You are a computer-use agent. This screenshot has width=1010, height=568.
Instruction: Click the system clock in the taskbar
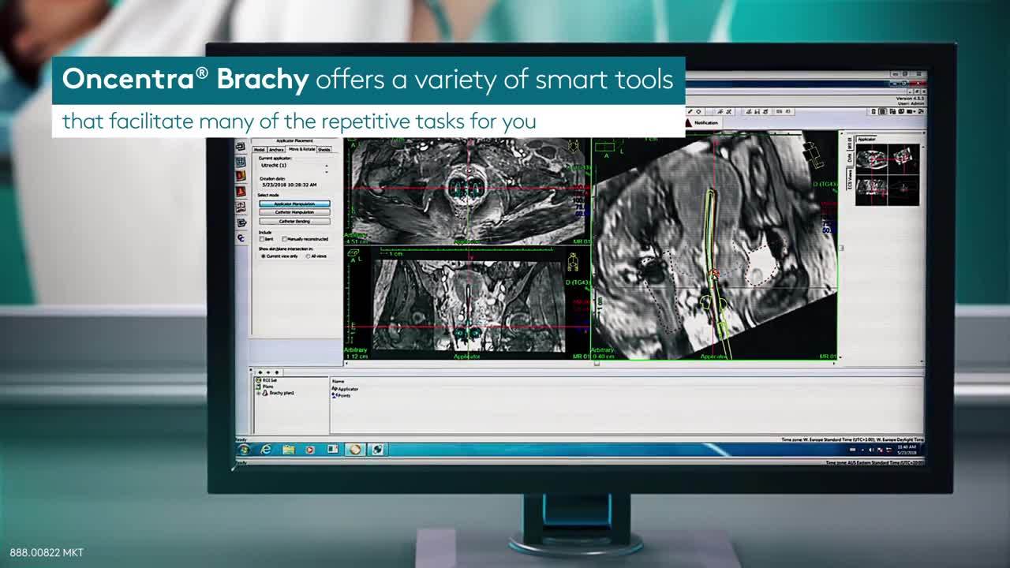click(x=907, y=449)
